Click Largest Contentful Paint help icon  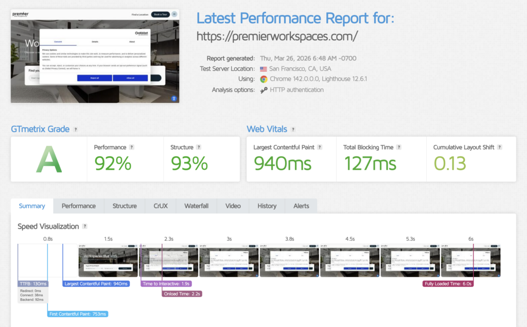[320, 148]
